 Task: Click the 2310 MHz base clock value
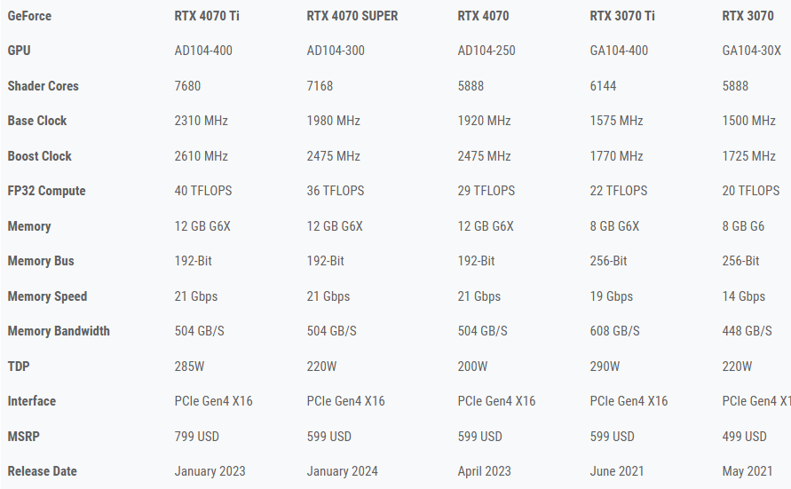[x=202, y=121]
